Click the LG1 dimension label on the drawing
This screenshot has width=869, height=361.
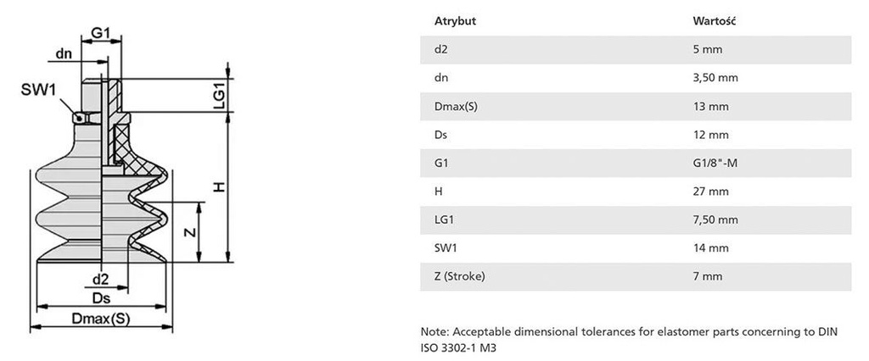point(218,94)
